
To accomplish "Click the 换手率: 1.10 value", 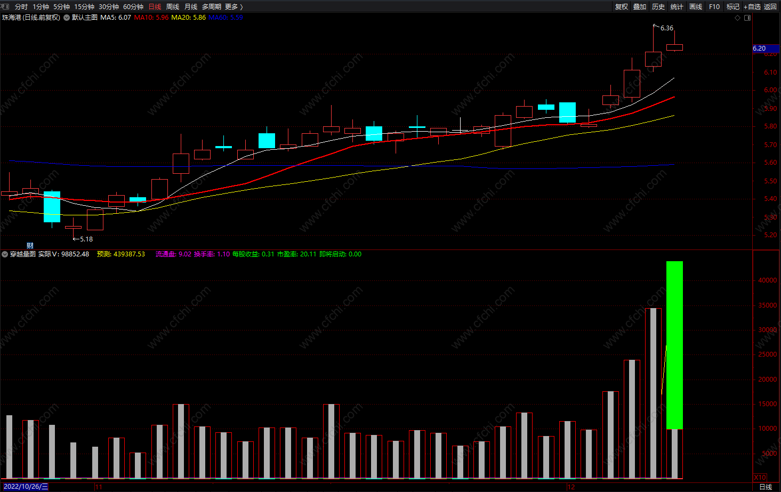I will click(x=212, y=254).
